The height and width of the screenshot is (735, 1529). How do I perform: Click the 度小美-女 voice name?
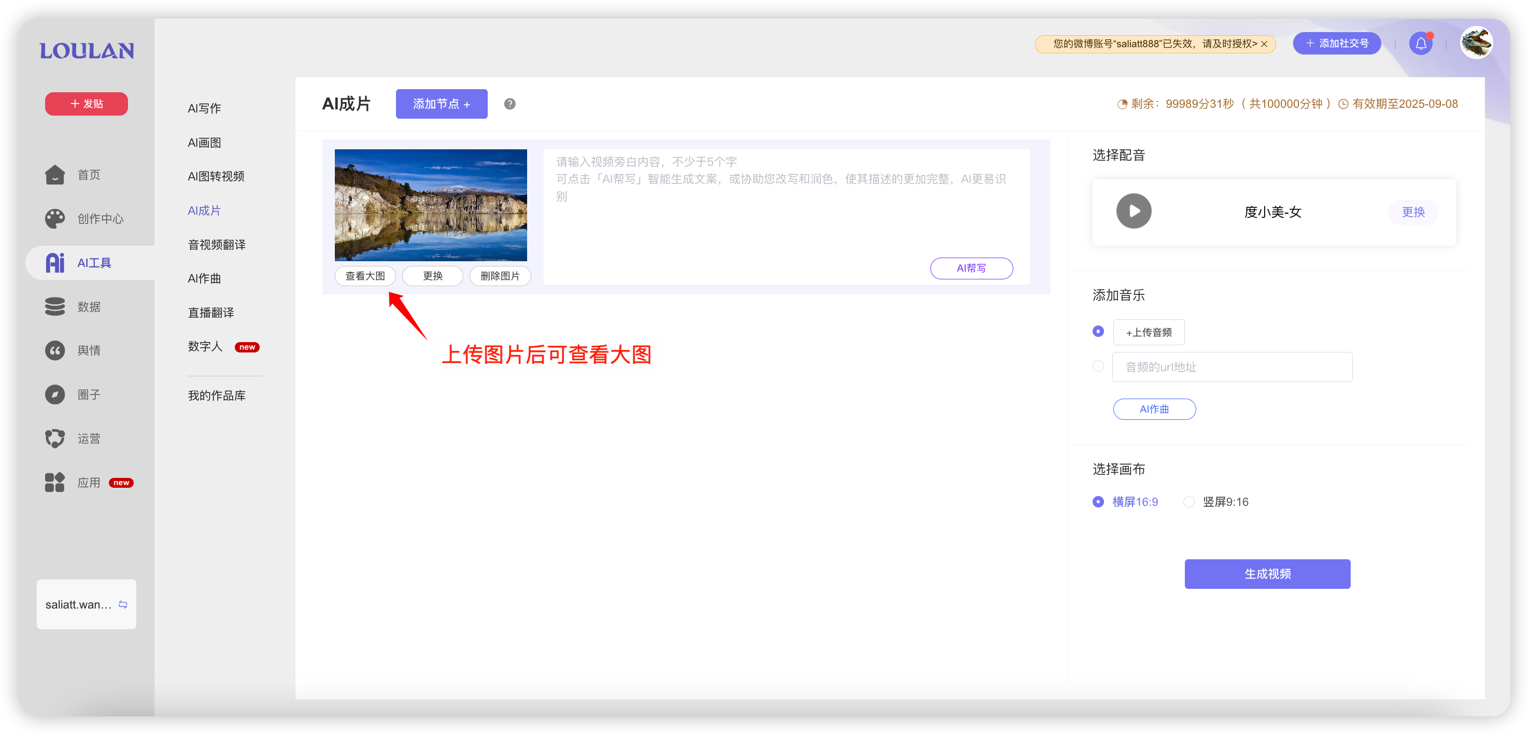pos(1272,212)
